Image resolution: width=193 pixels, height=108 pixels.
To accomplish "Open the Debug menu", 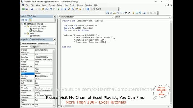I will 59,5.
